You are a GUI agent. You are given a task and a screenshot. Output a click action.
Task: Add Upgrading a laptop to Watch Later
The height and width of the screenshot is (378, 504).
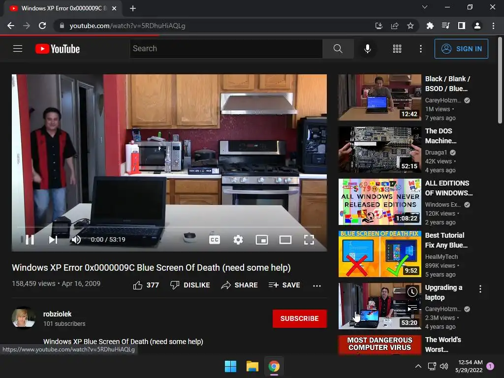pyautogui.click(x=412, y=292)
